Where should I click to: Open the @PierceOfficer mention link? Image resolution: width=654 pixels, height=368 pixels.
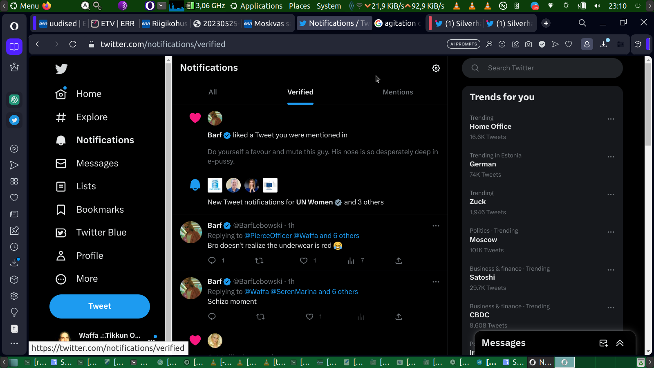(268, 236)
